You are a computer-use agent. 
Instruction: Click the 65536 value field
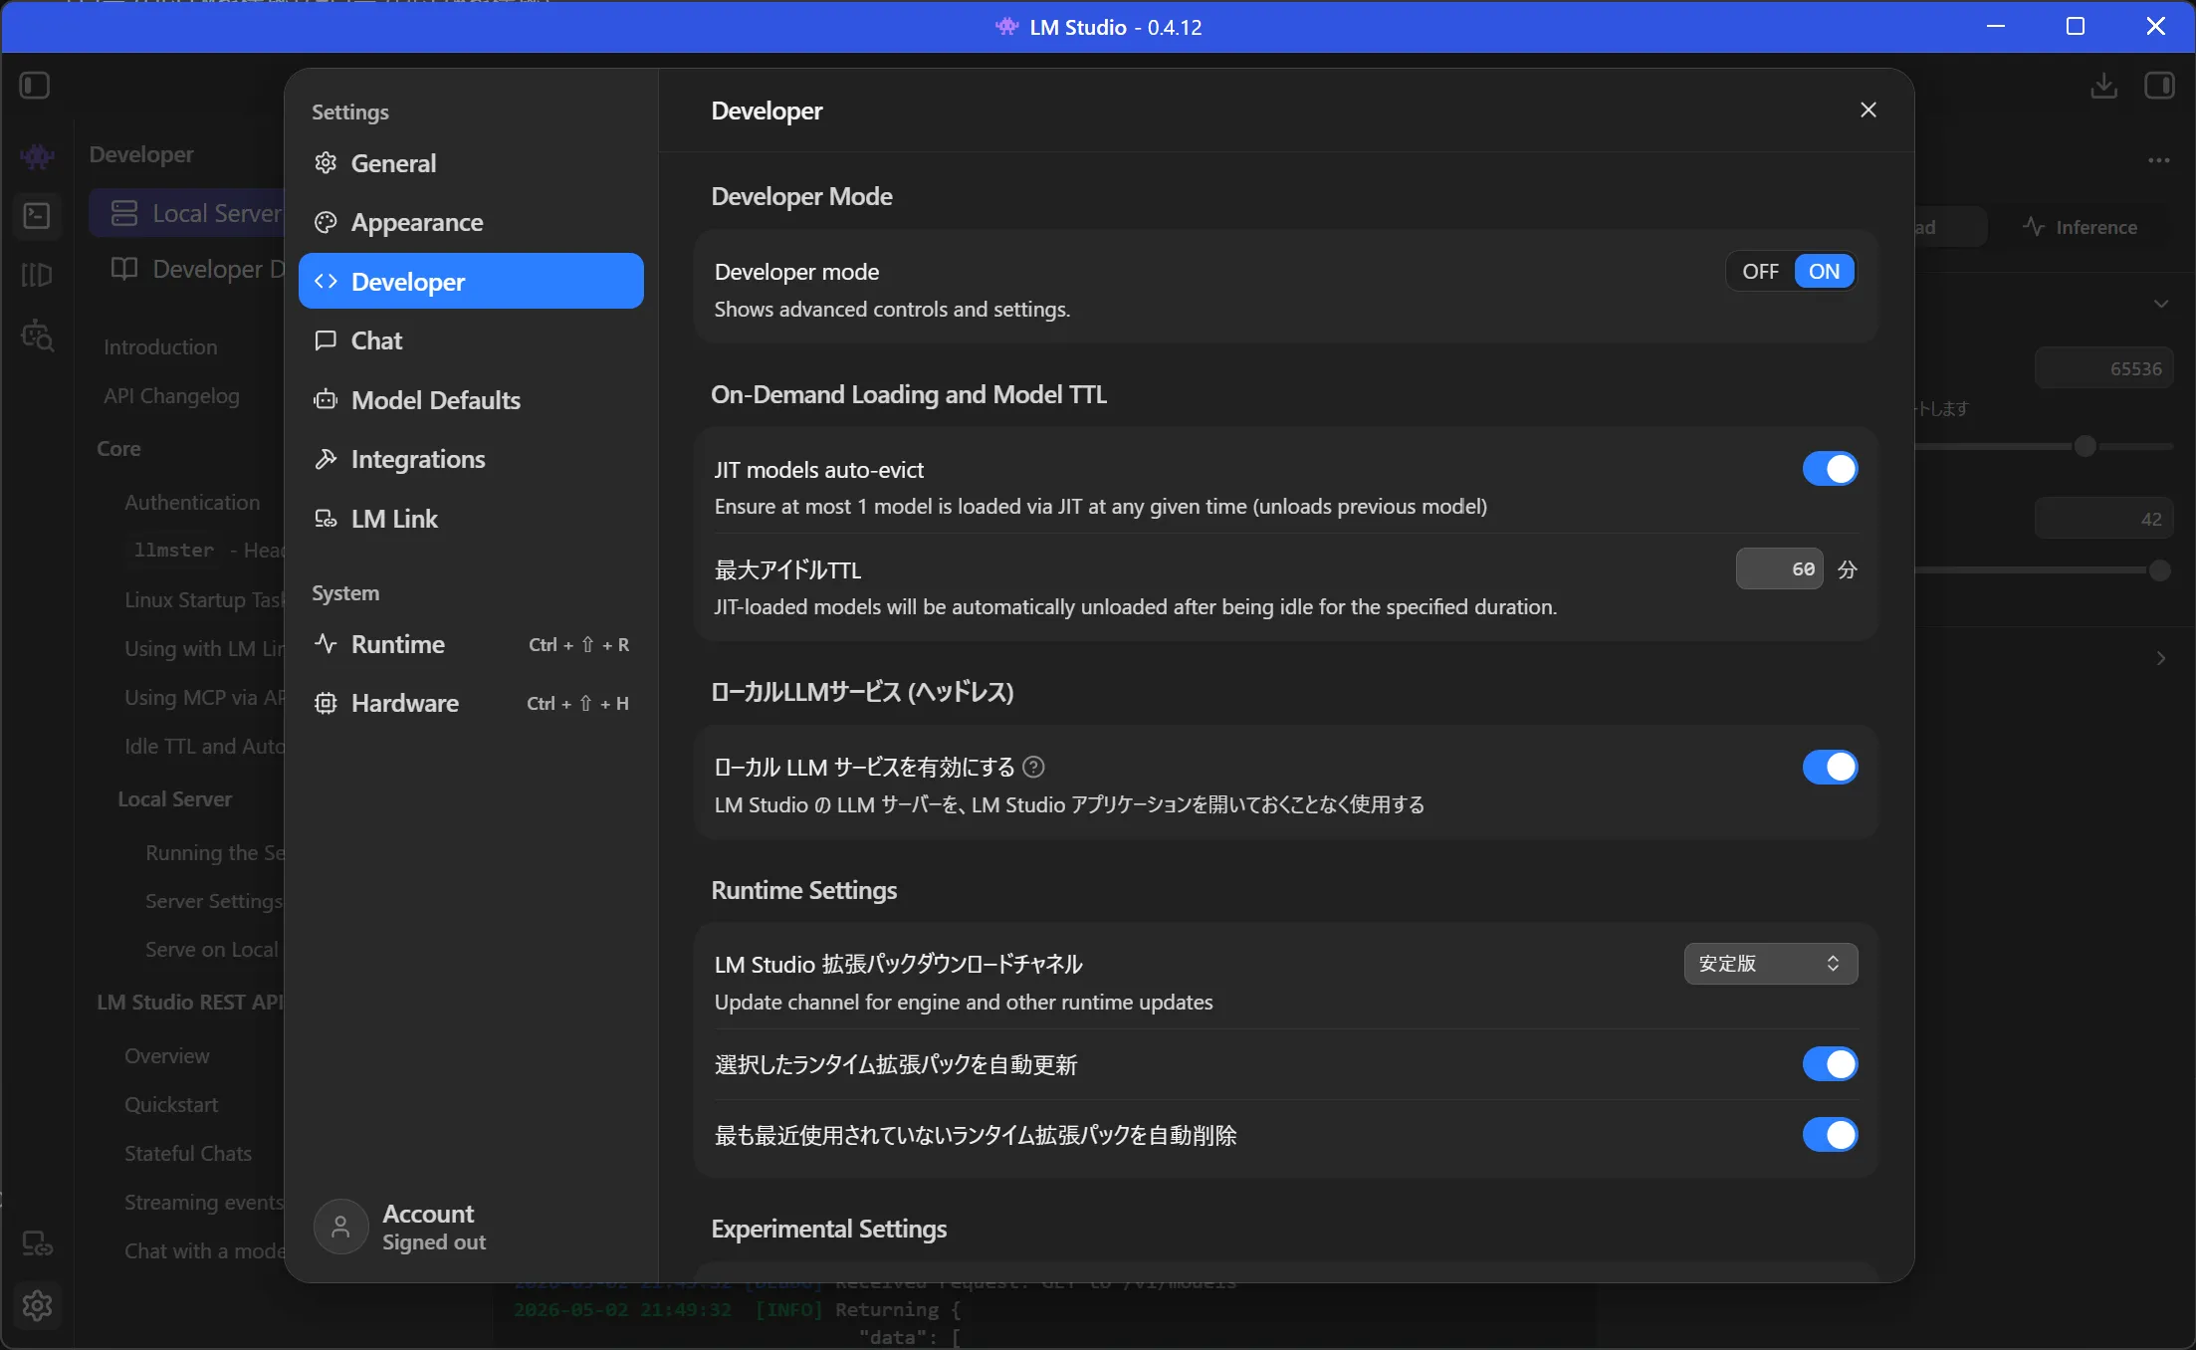(x=2103, y=368)
